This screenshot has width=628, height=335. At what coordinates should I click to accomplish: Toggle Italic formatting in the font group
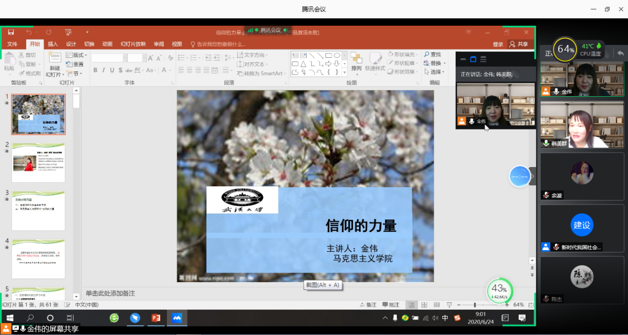point(104,71)
